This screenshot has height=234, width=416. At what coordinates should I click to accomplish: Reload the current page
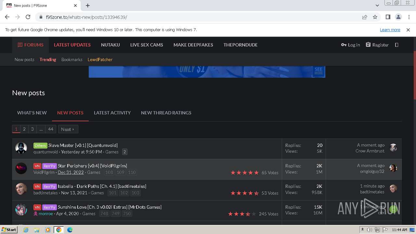click(x=28, y=17)
